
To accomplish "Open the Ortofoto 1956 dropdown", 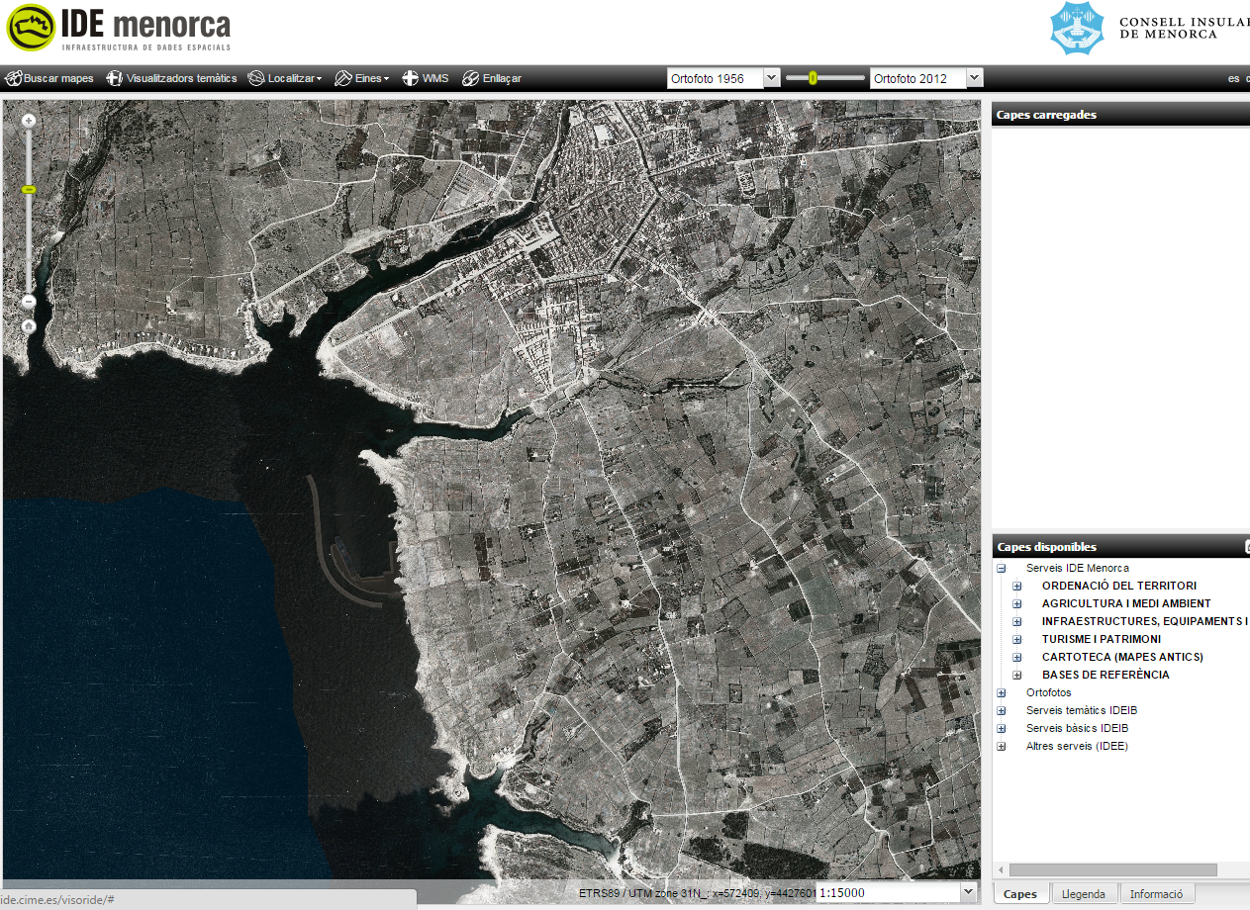I will click(770, 77).
